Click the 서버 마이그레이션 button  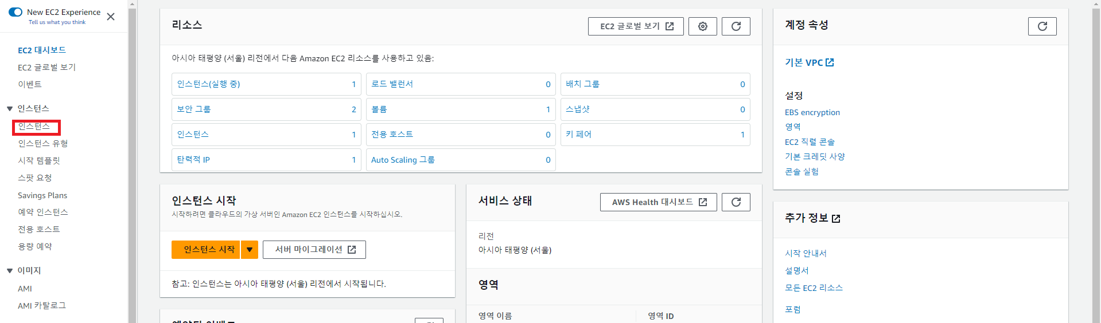pyautogui.click(x=314, y=250)
